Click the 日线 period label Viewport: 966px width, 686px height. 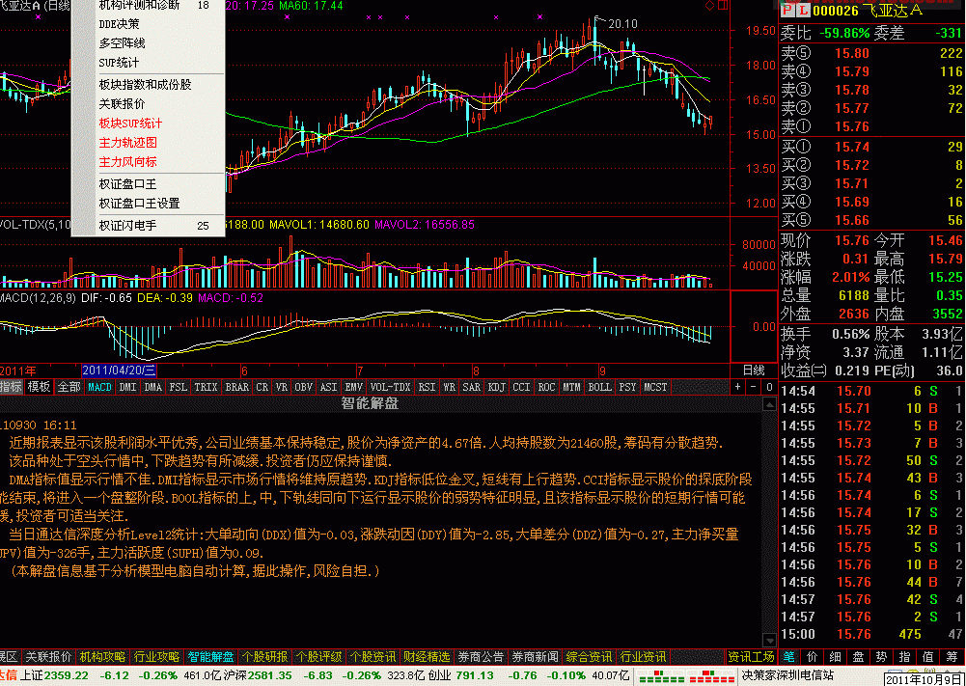coord(753,370)
